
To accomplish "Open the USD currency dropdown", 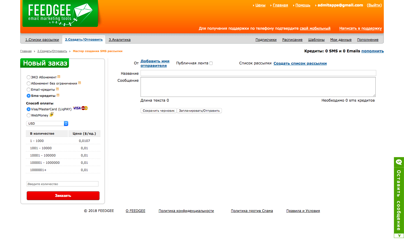I will coord(47,123).
